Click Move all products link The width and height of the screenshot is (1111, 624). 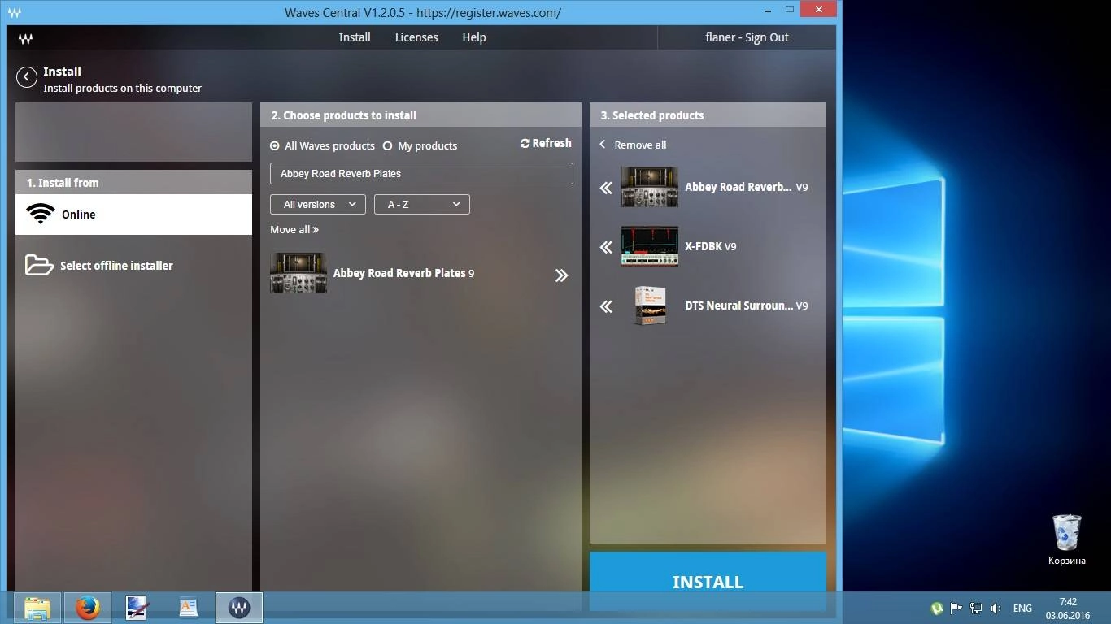(294, 230)
